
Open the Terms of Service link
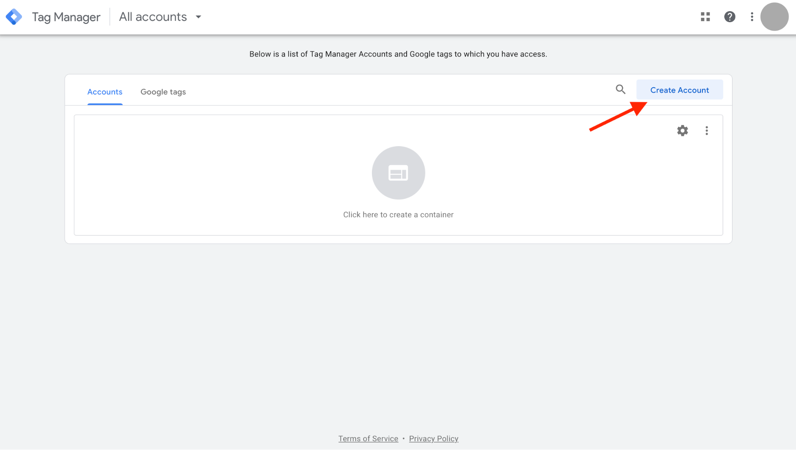click(368, 438)
